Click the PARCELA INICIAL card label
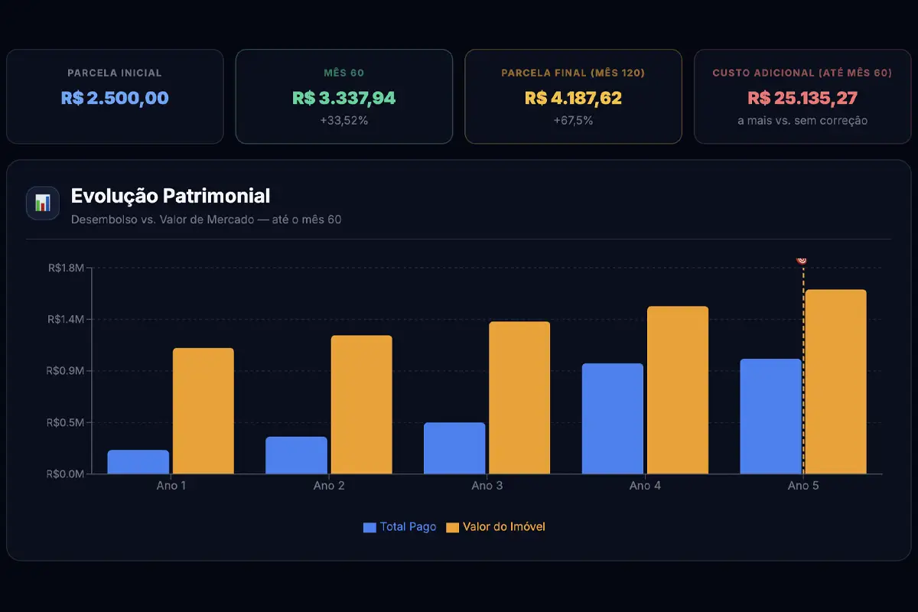The height and width of the screenshot is (612, 918). [115, 73]
